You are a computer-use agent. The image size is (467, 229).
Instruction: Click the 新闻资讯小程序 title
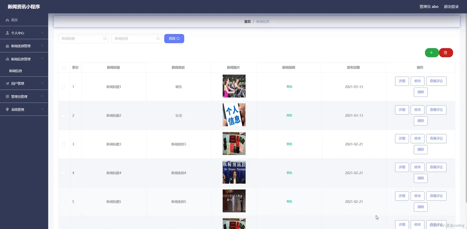pyautogui.click(x=24, y=7)
